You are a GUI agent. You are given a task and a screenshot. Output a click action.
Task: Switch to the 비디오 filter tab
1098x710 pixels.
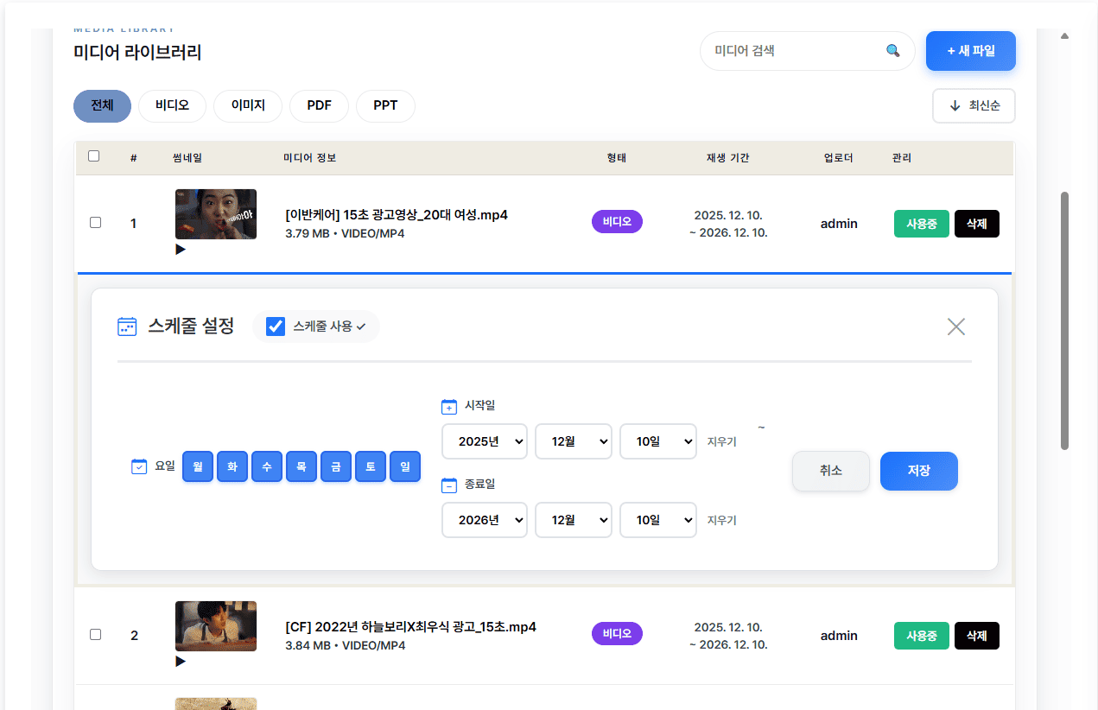point(172,105)
